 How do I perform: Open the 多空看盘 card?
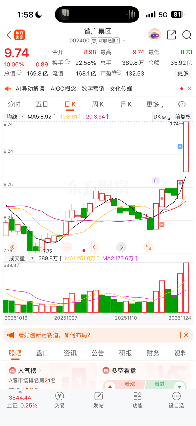tap(145, 376)
